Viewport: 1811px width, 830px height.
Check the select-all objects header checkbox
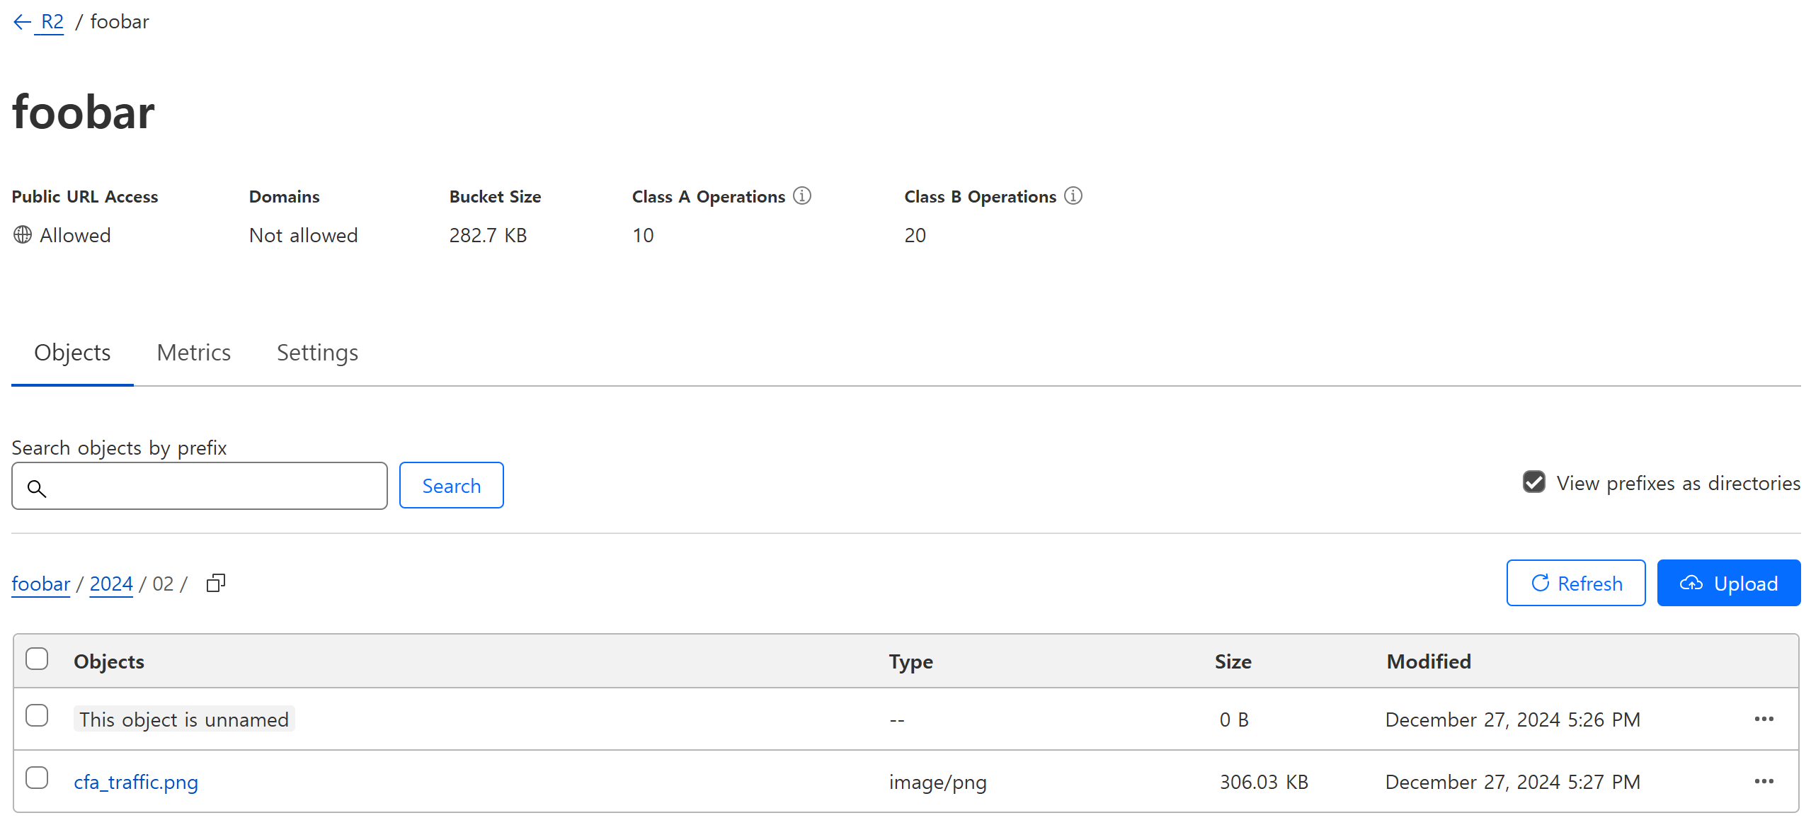coord(37,659)
